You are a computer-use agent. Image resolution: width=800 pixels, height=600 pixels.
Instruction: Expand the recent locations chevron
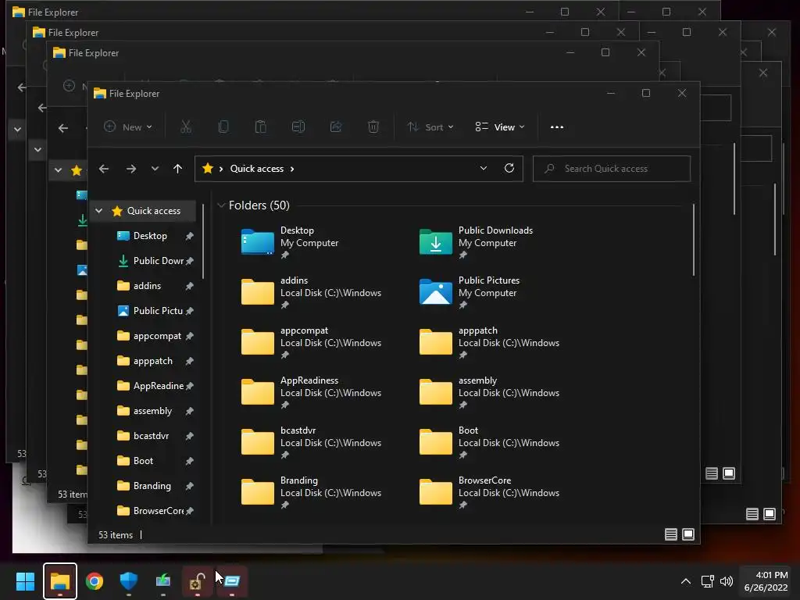155,169
